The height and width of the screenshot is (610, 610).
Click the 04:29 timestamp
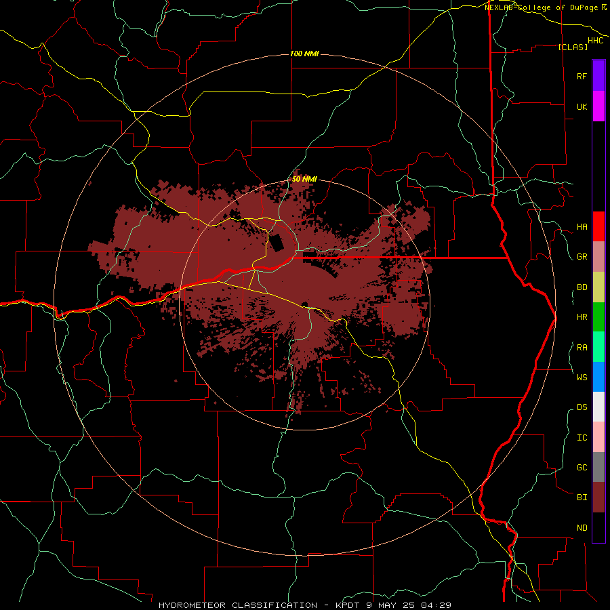[436, 605]
